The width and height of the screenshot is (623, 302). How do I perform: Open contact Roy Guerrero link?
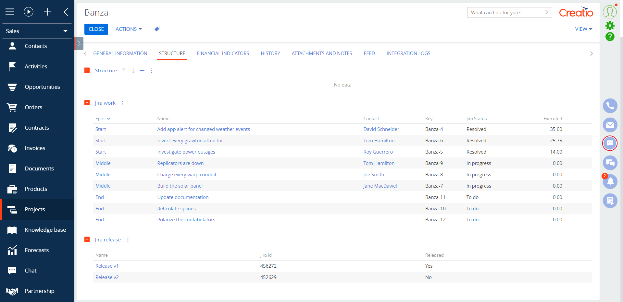point(378,152)
